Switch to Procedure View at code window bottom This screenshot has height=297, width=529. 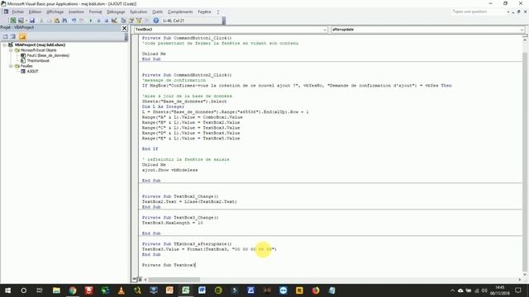[x=135, y=279]
